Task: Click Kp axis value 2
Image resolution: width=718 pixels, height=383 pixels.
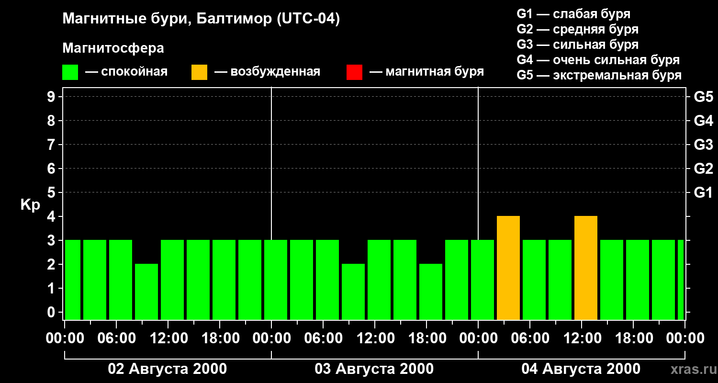Action: (52, 264)
